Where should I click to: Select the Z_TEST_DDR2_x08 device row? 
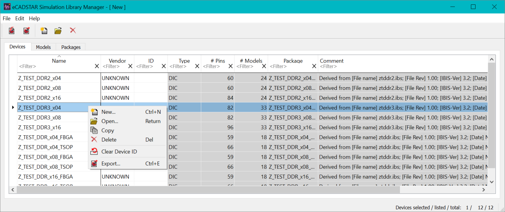(252, 88)
